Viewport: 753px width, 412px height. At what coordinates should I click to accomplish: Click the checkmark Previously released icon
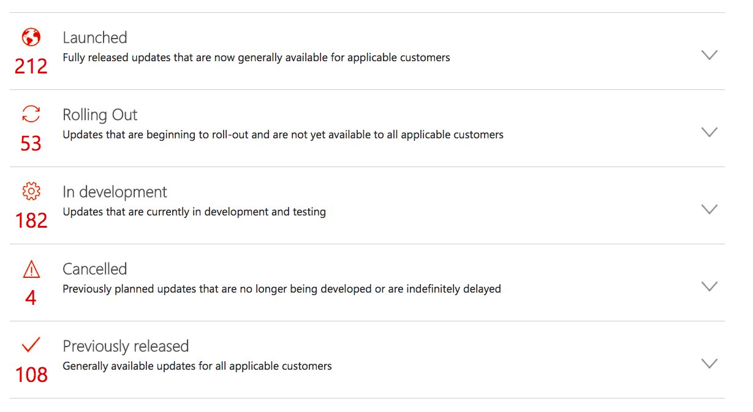tap(31, 345)
